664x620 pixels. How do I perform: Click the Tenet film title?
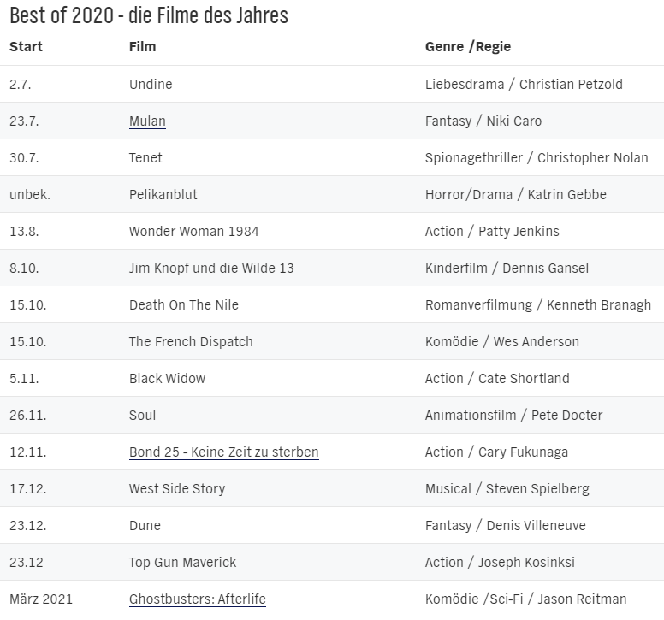point(145,158)
